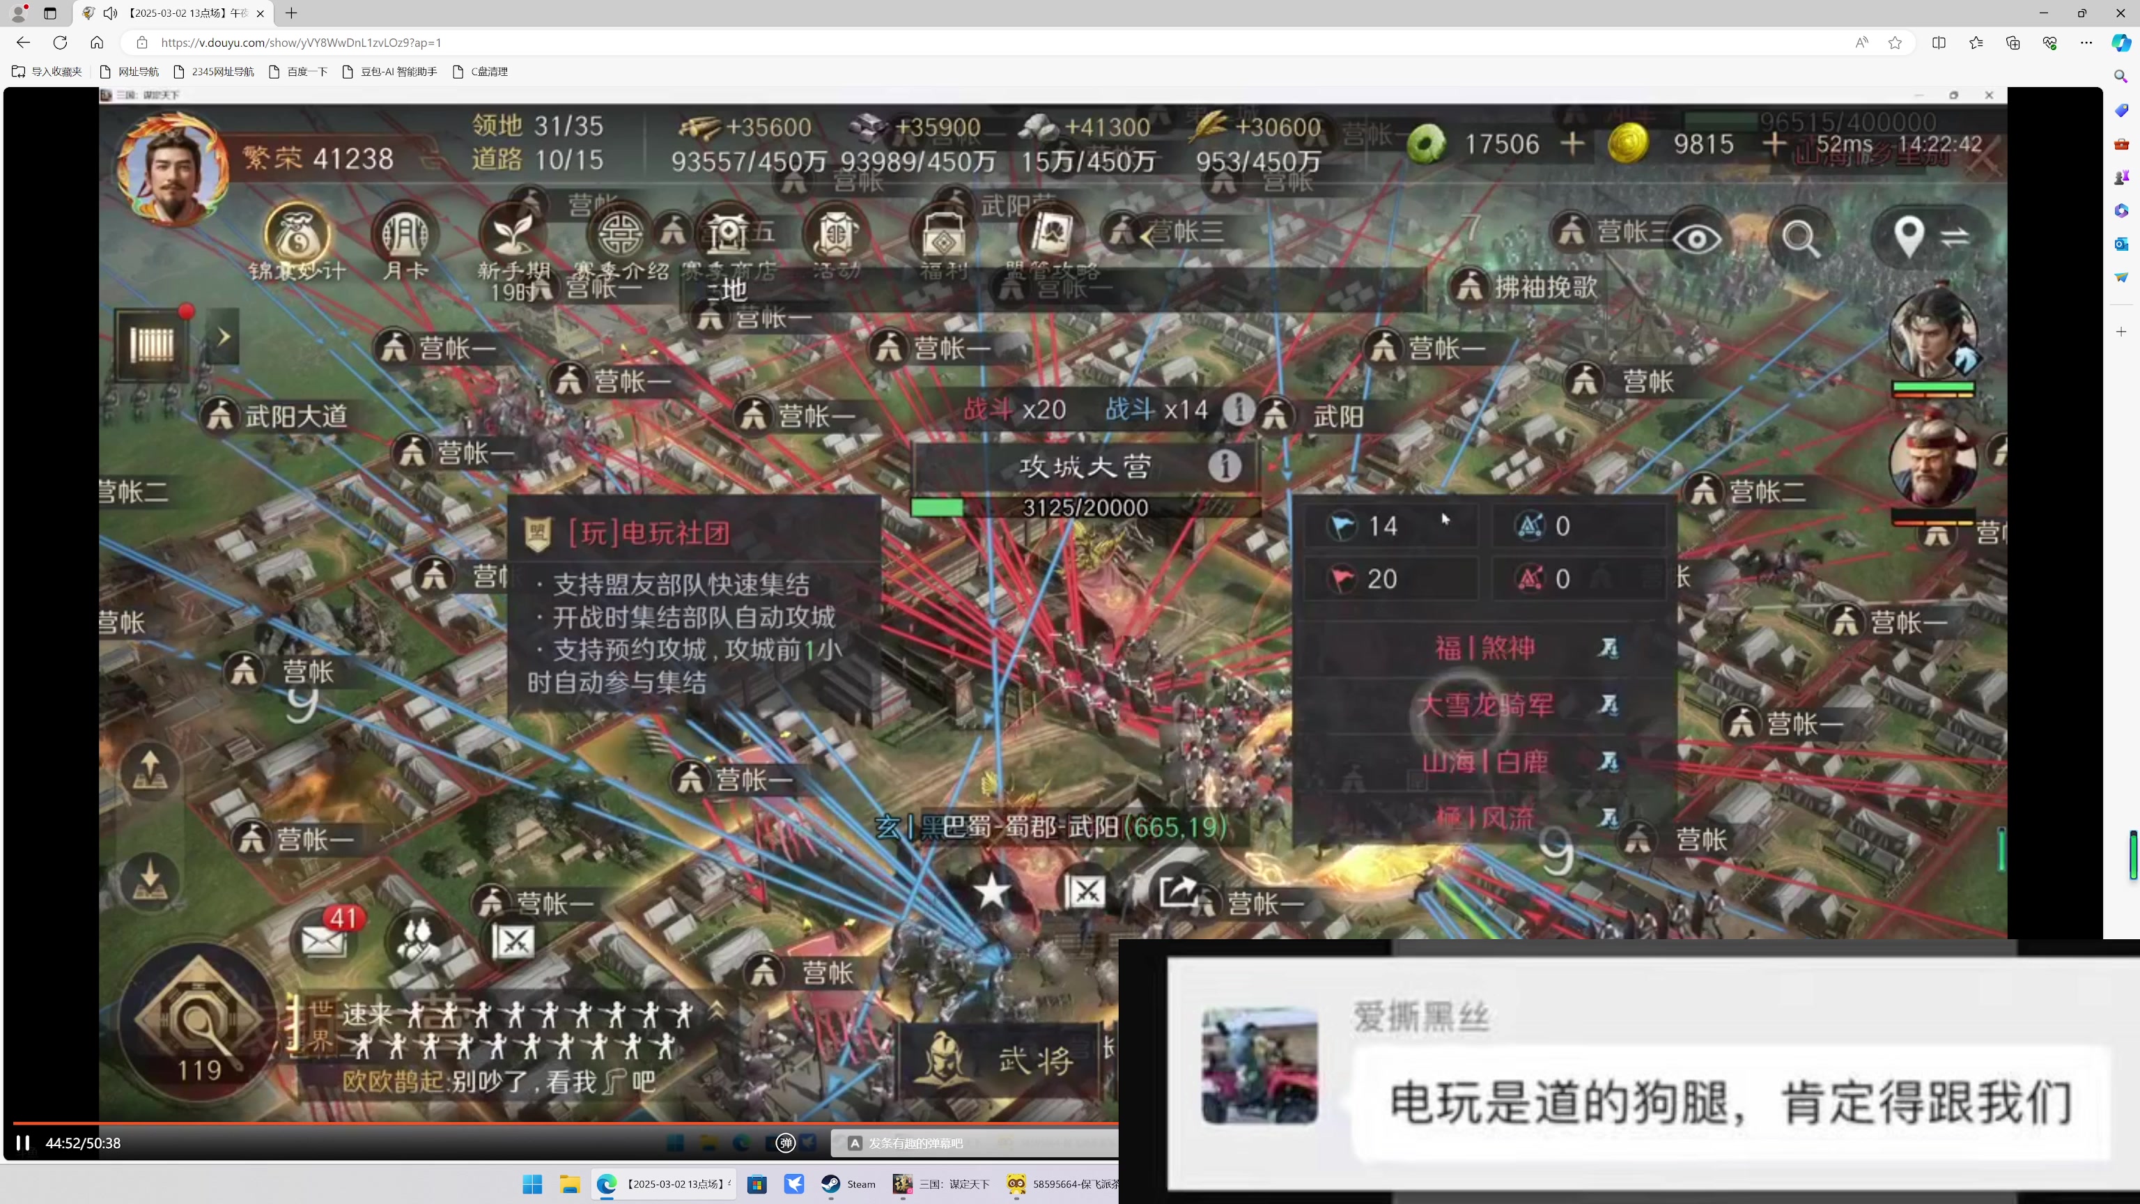Open 导入收藏夹 import favorites
Image resolution: width=2140 pixels, height=1204 pixels.
coord(47,72)
